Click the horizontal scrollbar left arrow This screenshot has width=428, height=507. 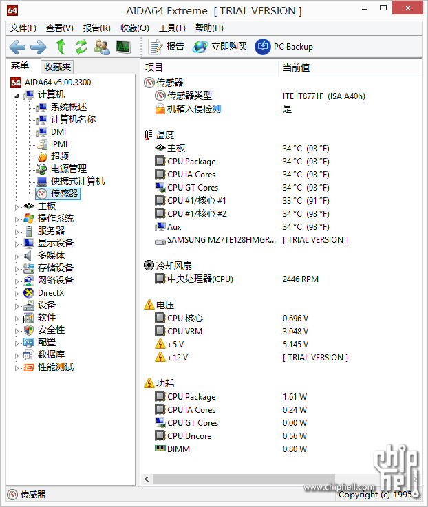coord(147,479)
